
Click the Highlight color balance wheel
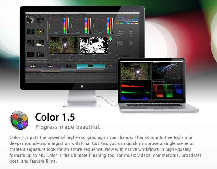tap(100, 26)
